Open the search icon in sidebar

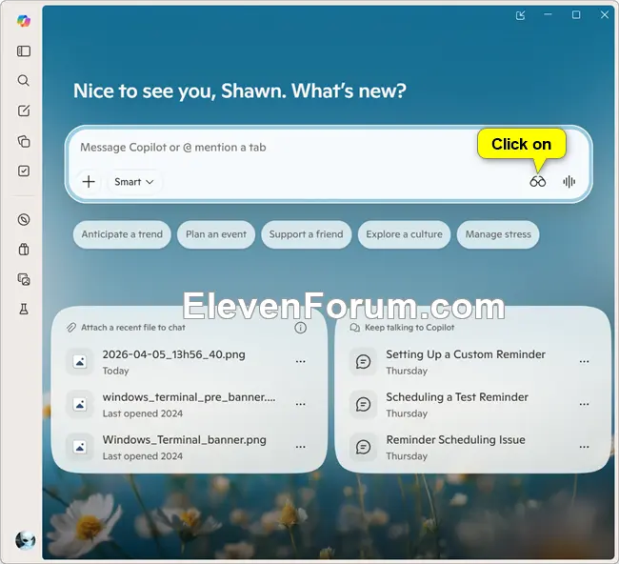(x=24, y=81)
